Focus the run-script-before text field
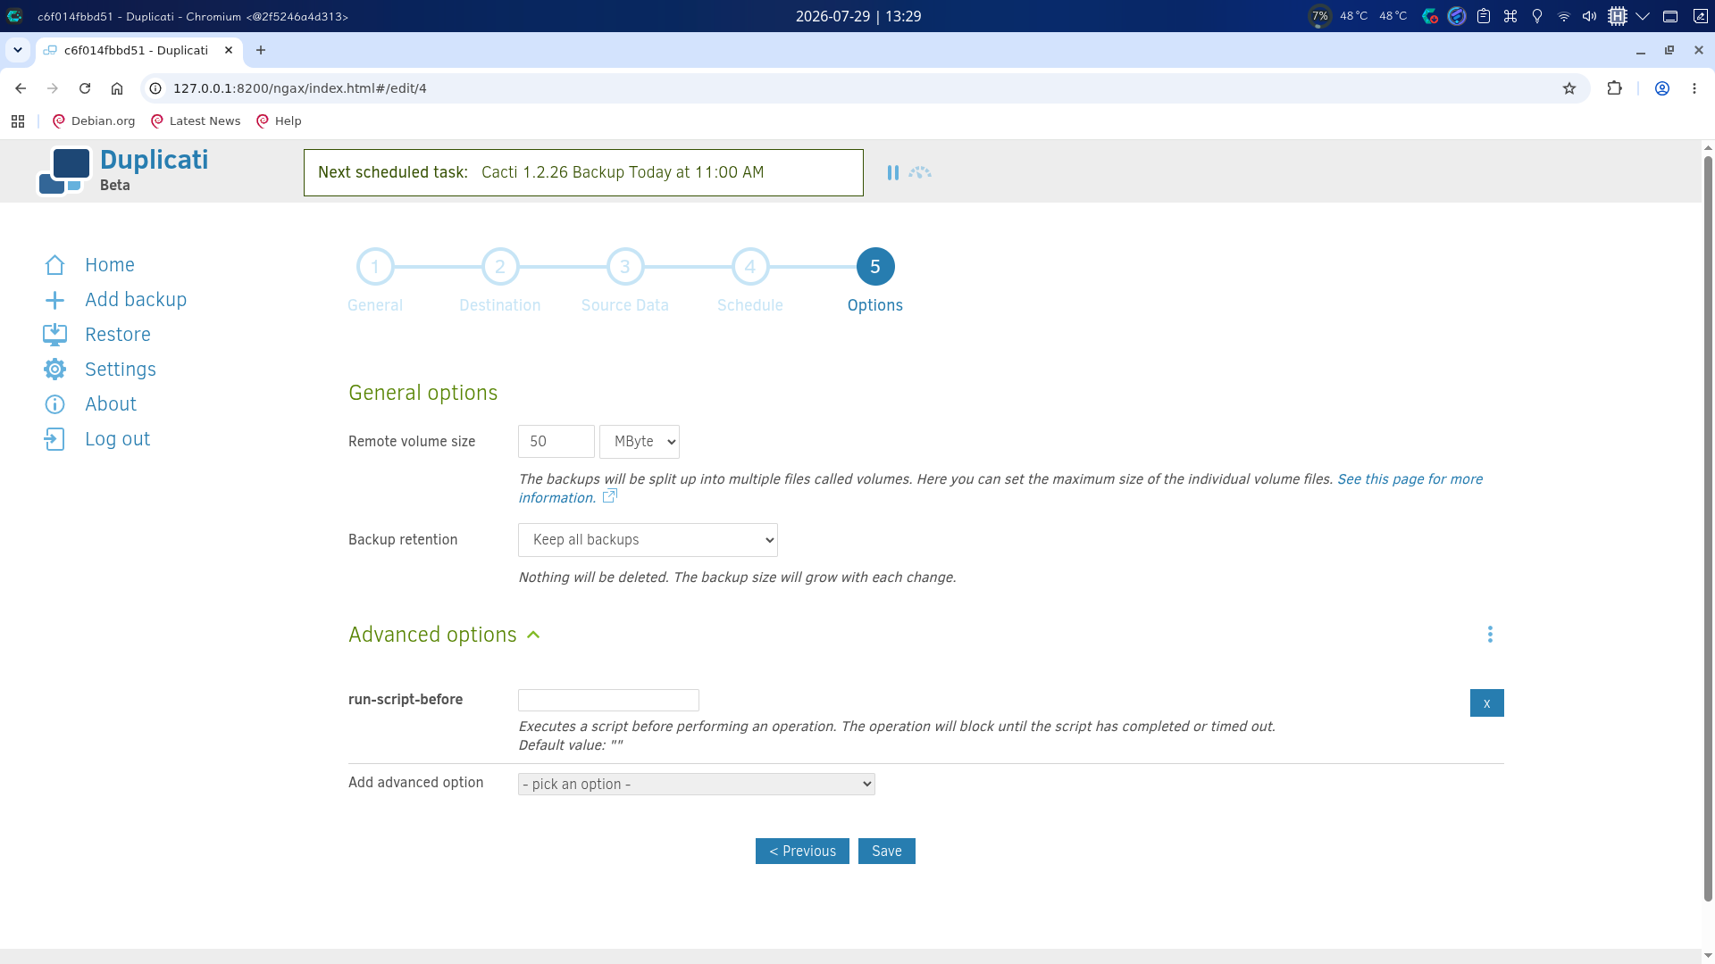This screenshot has height=964, width=1715. (x=608, y=701)
